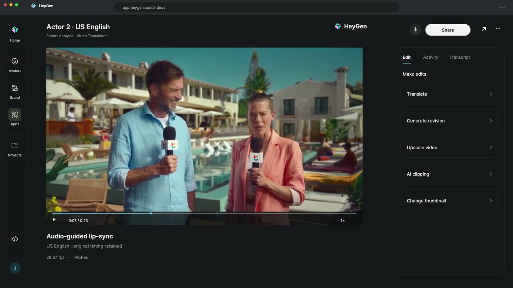This screenshot has height=288, width=513.
Task: Open the browser menu dots at top right
Action: (502, 7)
